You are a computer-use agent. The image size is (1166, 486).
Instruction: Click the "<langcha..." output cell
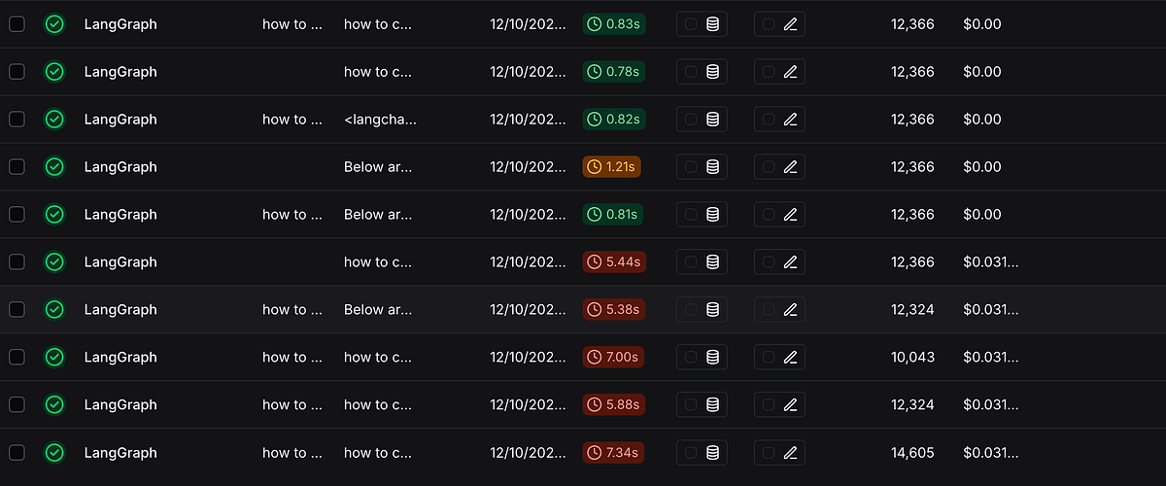point(380,120)
